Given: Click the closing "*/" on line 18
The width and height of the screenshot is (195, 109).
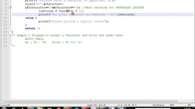Looking at the screenshot, I should pos(13,46).
